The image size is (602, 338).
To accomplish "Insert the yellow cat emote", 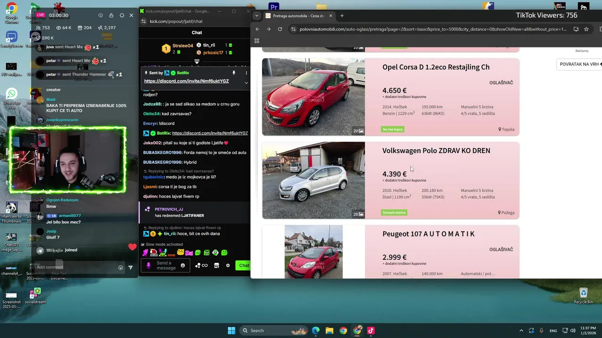I will tap(180, 253).
